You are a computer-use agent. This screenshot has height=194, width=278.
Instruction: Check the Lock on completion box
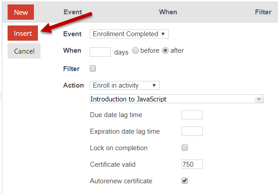(185, 148)
